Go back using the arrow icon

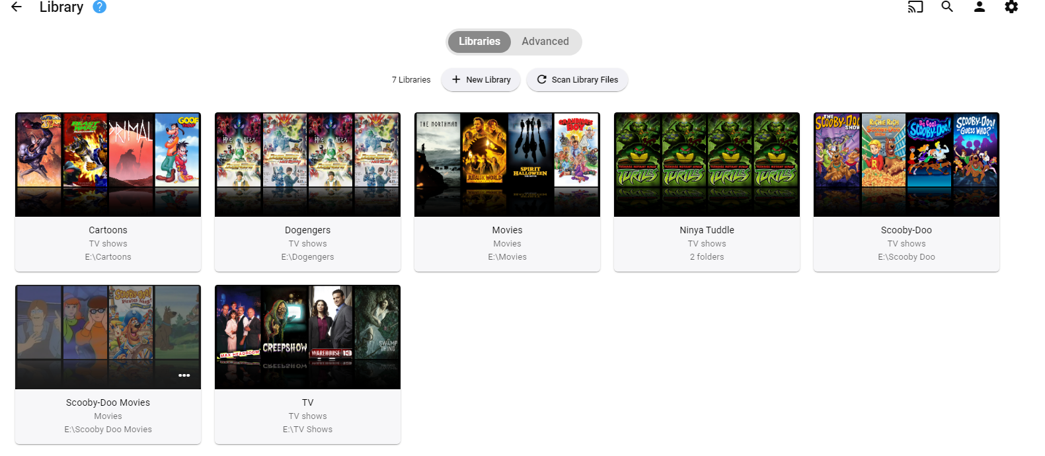click(17, 7)
